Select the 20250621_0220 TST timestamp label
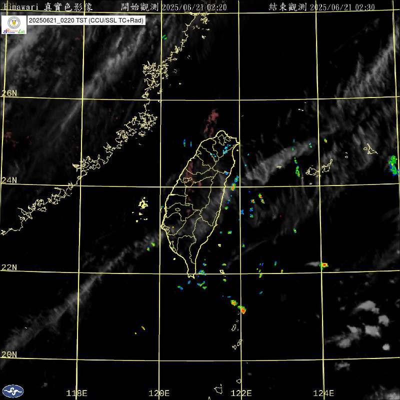400x400 pixels. pos(86,20)
